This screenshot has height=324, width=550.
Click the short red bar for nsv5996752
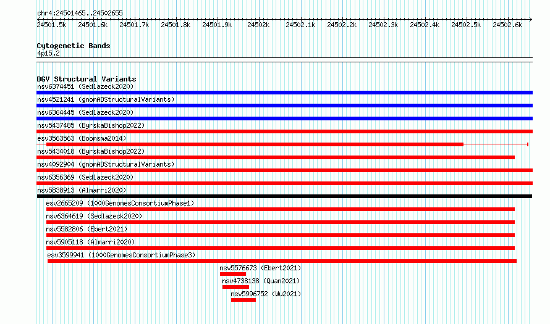tap(243, 300)
